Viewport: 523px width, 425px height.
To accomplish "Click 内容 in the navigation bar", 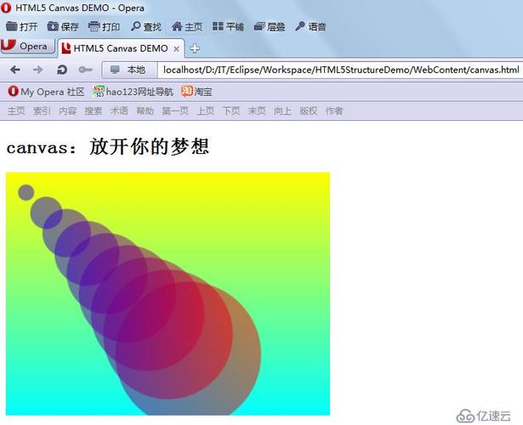I will click(68, 110).
